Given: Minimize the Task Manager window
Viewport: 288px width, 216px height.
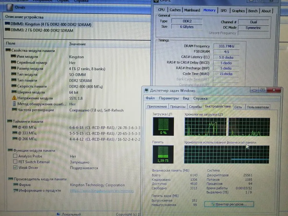Looking at the screenshot, I should (x=254, y=90).
